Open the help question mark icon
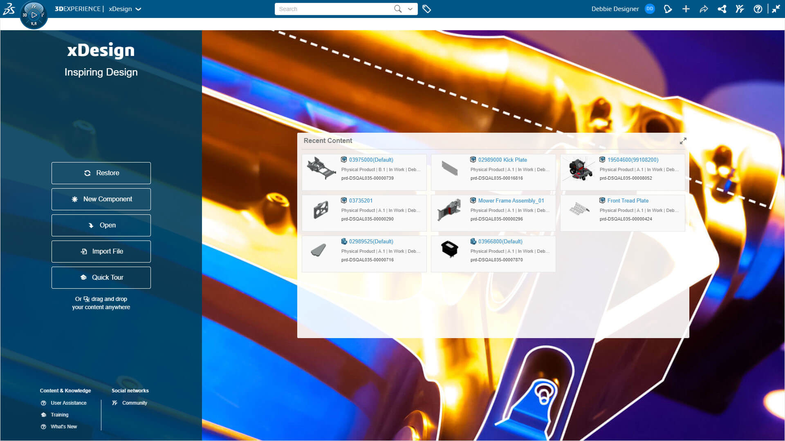 [x=758, y=9]
